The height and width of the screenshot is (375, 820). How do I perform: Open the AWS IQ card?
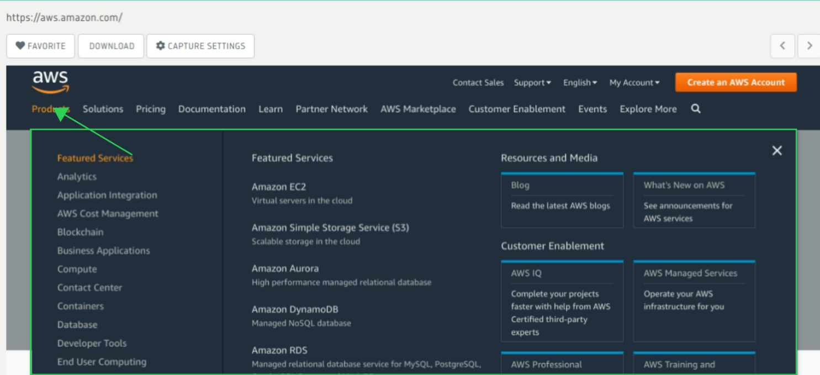(562, 302)
